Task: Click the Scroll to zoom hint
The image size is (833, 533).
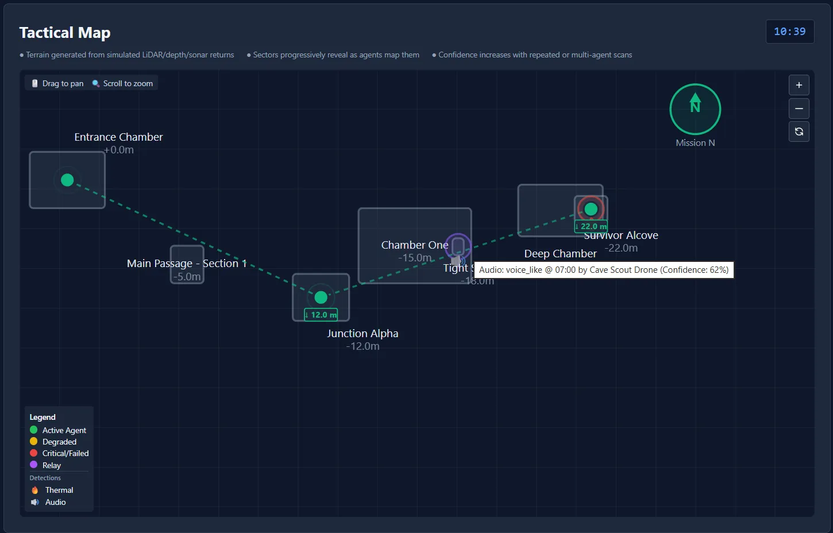Action: (122, 83)
